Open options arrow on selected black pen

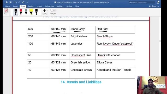click(x=17, y=15)
